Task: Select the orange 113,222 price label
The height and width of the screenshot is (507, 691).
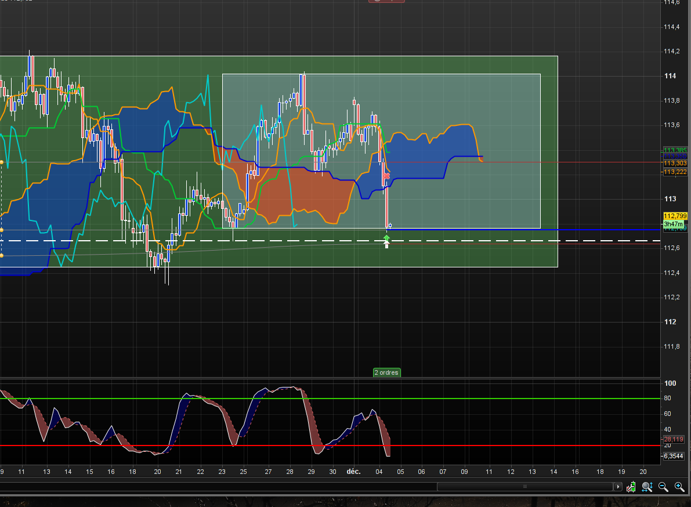Action: [675, 172]
